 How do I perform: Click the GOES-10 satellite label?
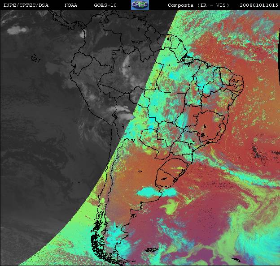click(x=105, y=5)
